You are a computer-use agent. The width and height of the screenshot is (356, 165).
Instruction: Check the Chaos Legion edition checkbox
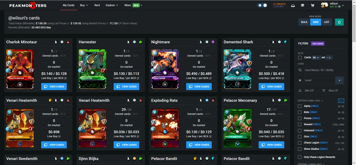(x=300, y=143)
